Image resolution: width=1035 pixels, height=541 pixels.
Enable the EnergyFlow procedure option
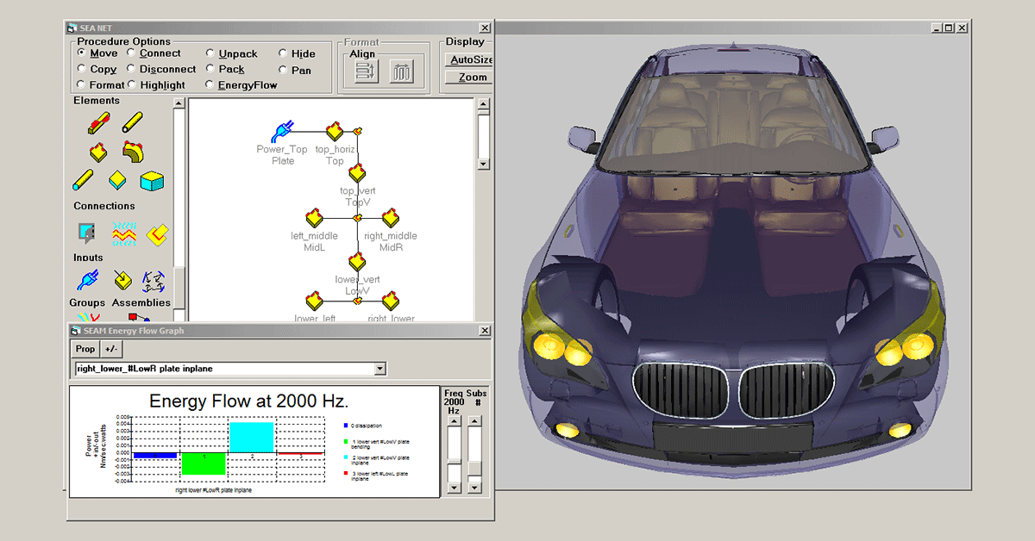tap(209, 84)
